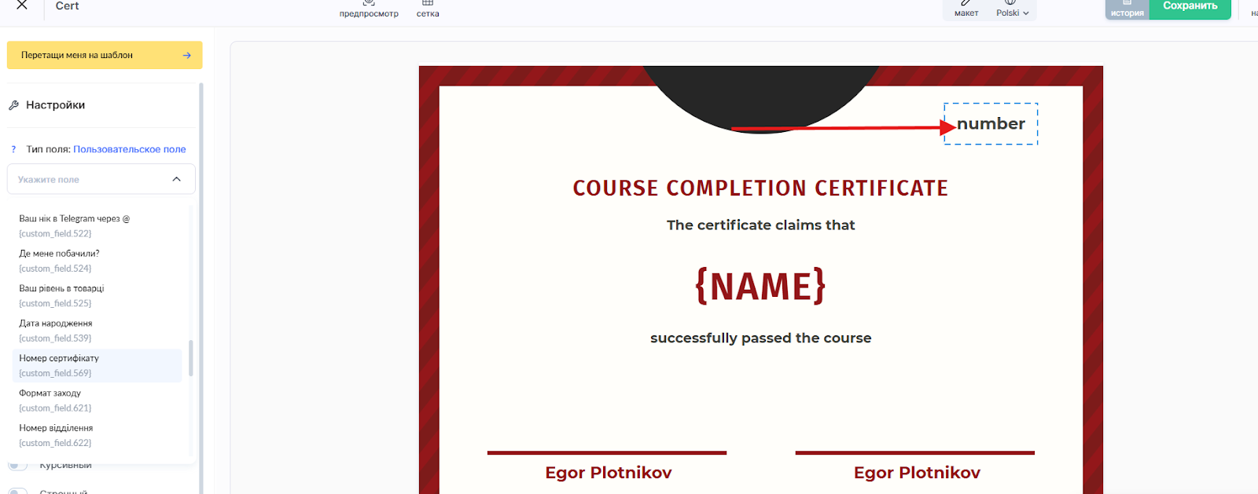Screen dimensions: 1258x494
Task: Click the blue arrow on yellow drag banner
Action: pyautogui.click(x=186, y=56)
